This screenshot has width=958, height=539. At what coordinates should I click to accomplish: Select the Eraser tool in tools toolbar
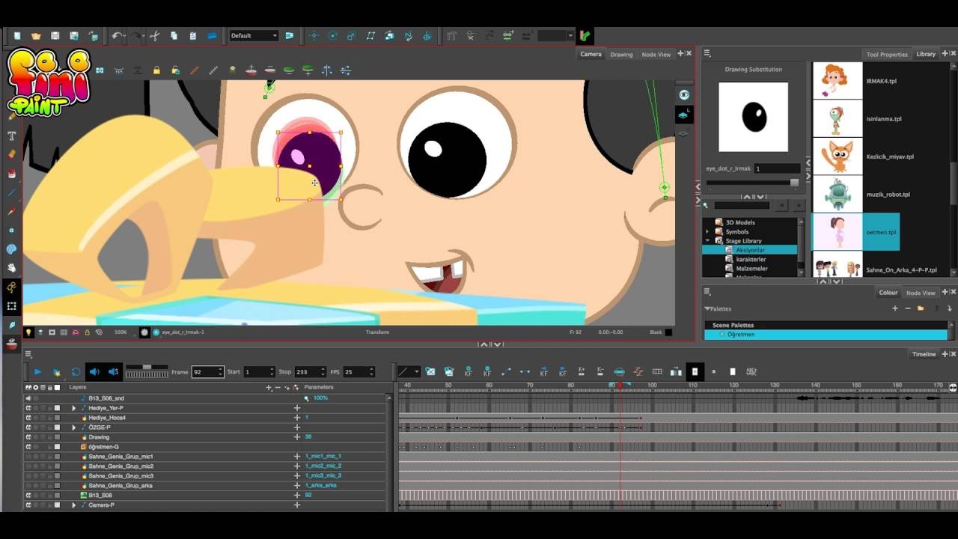coord(11,154)
